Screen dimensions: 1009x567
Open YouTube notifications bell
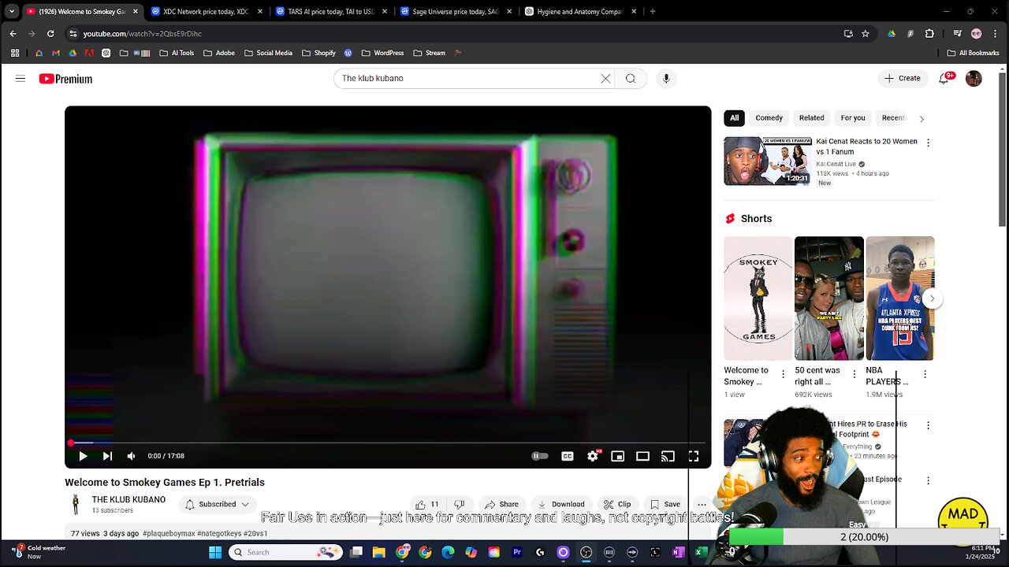(944, 79)
